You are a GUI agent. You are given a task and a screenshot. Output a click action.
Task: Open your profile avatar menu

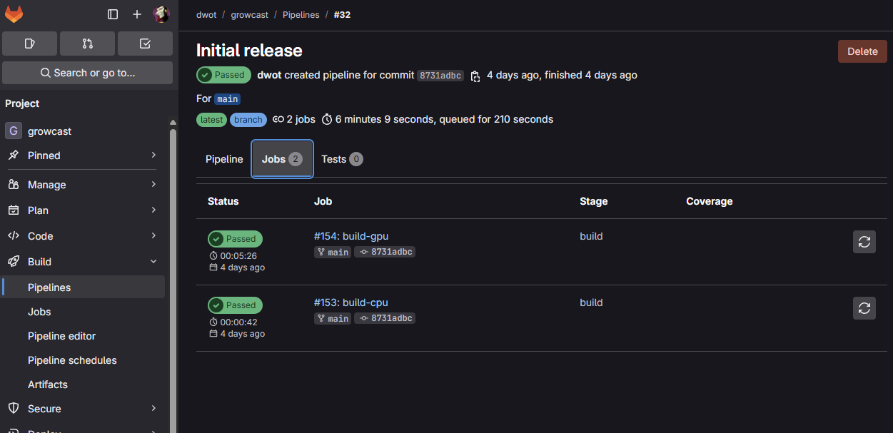pos(161,13)
